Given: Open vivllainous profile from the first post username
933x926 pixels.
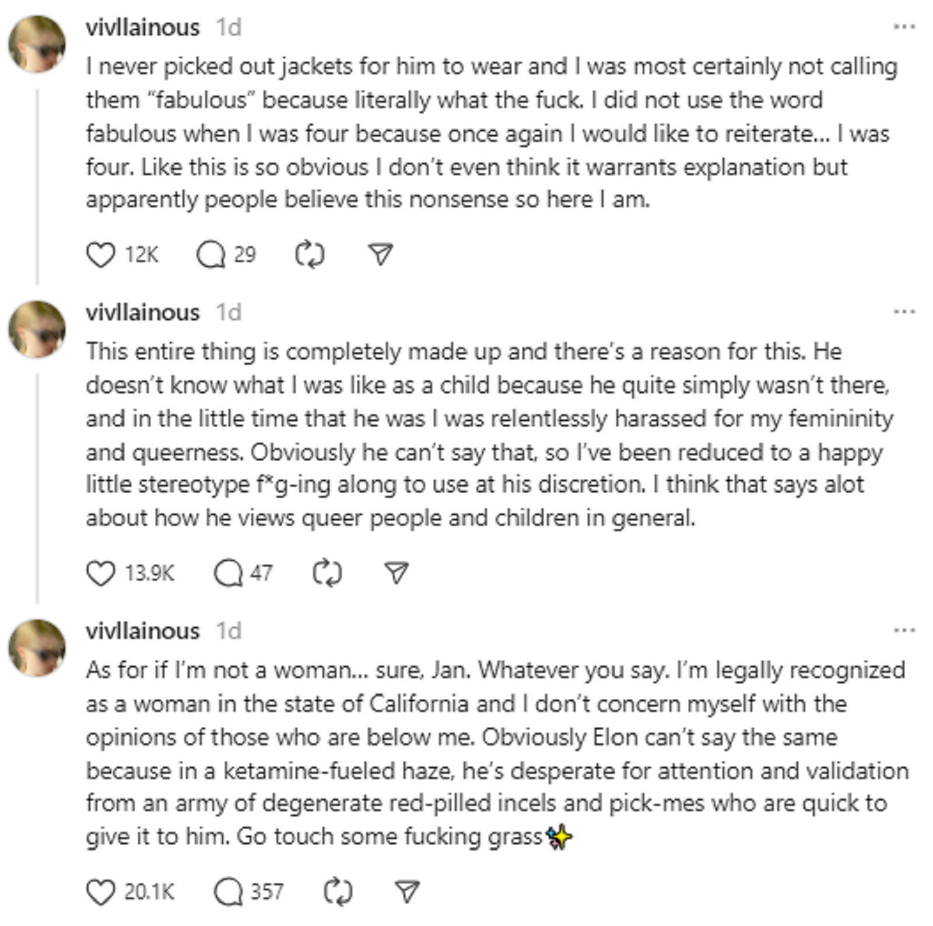Looking at the screenshot, I should click(143, 27).
